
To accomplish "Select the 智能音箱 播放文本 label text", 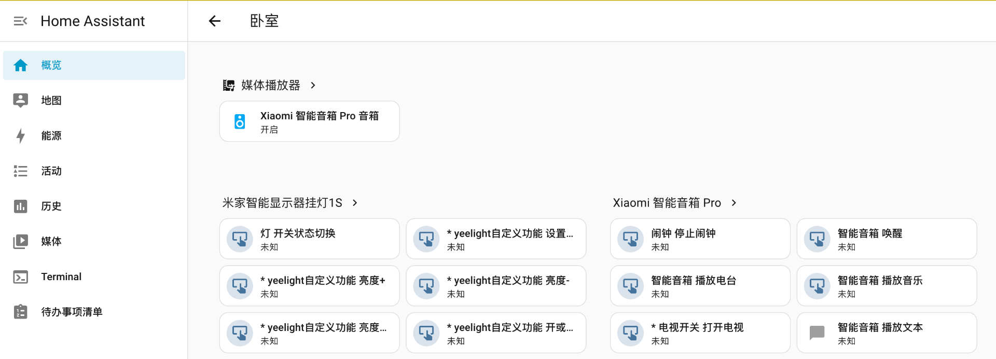I will click(880, 327).
